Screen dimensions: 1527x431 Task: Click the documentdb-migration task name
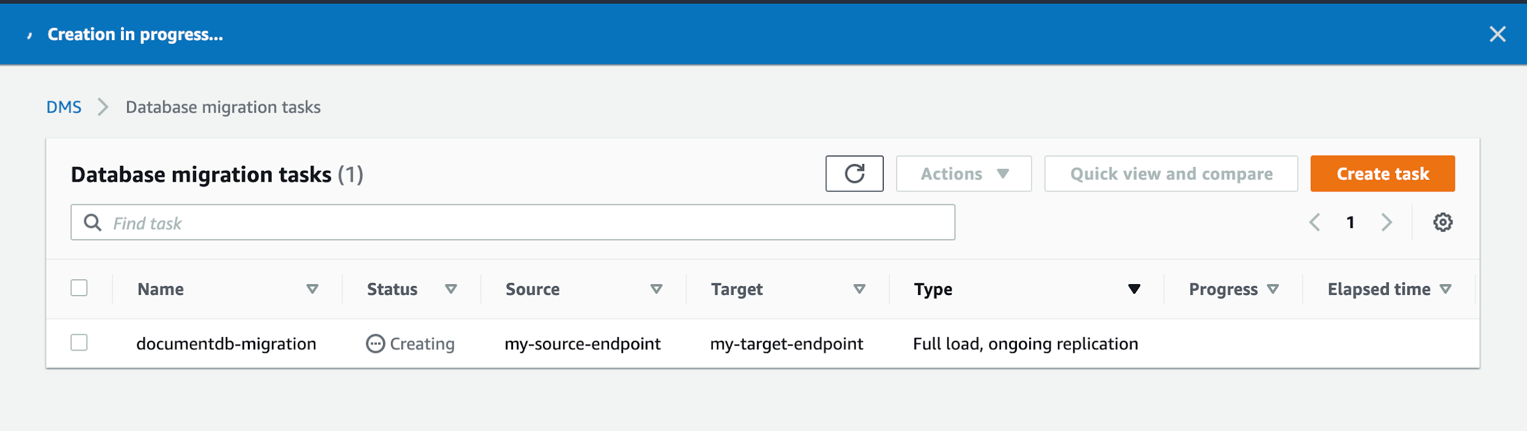pos(226,344)
